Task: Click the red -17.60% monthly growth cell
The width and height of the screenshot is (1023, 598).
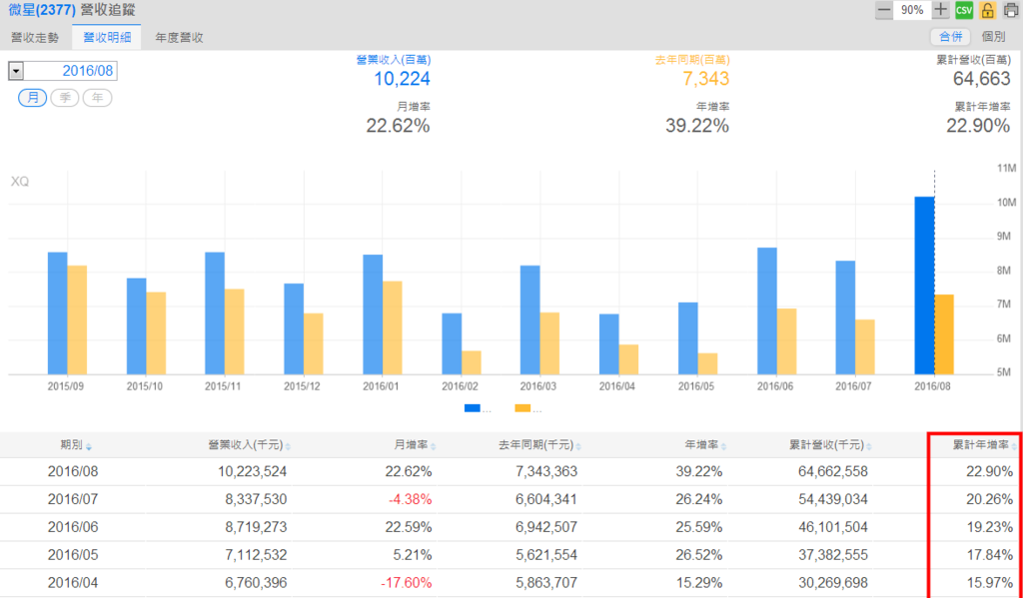Action: [x=407, y=583]
